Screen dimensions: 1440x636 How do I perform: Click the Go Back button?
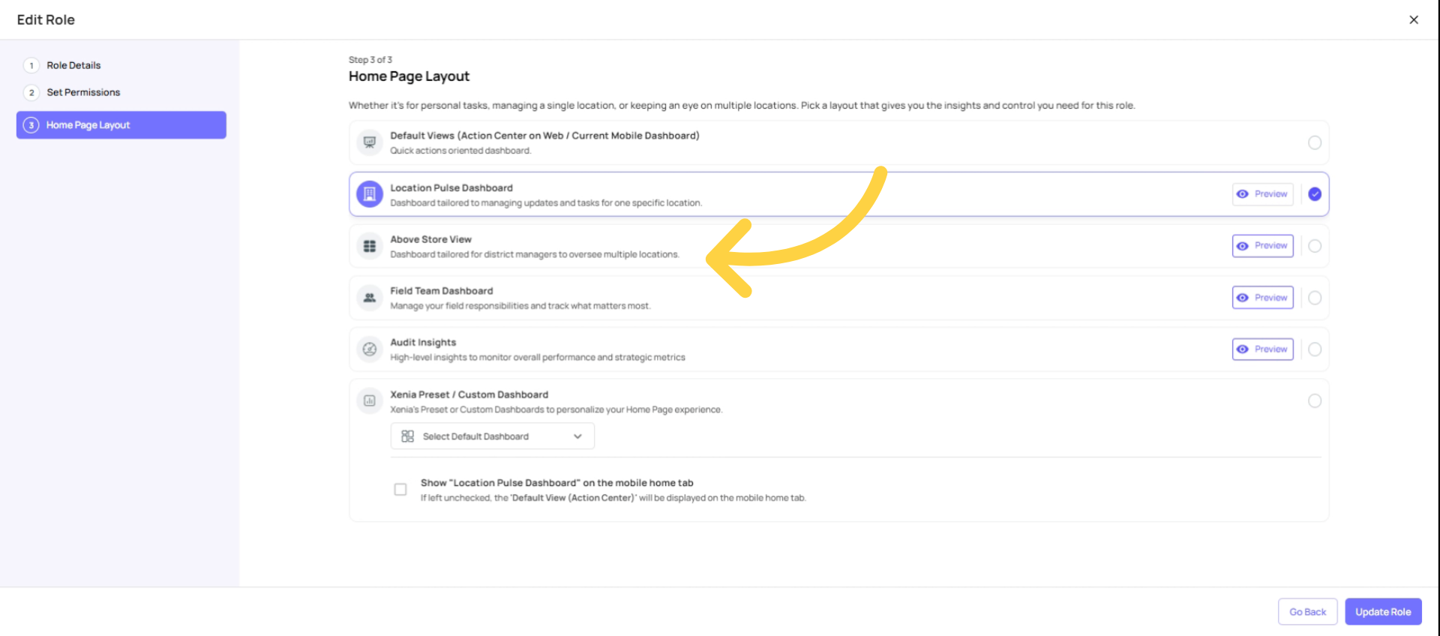pos(1307,612)
